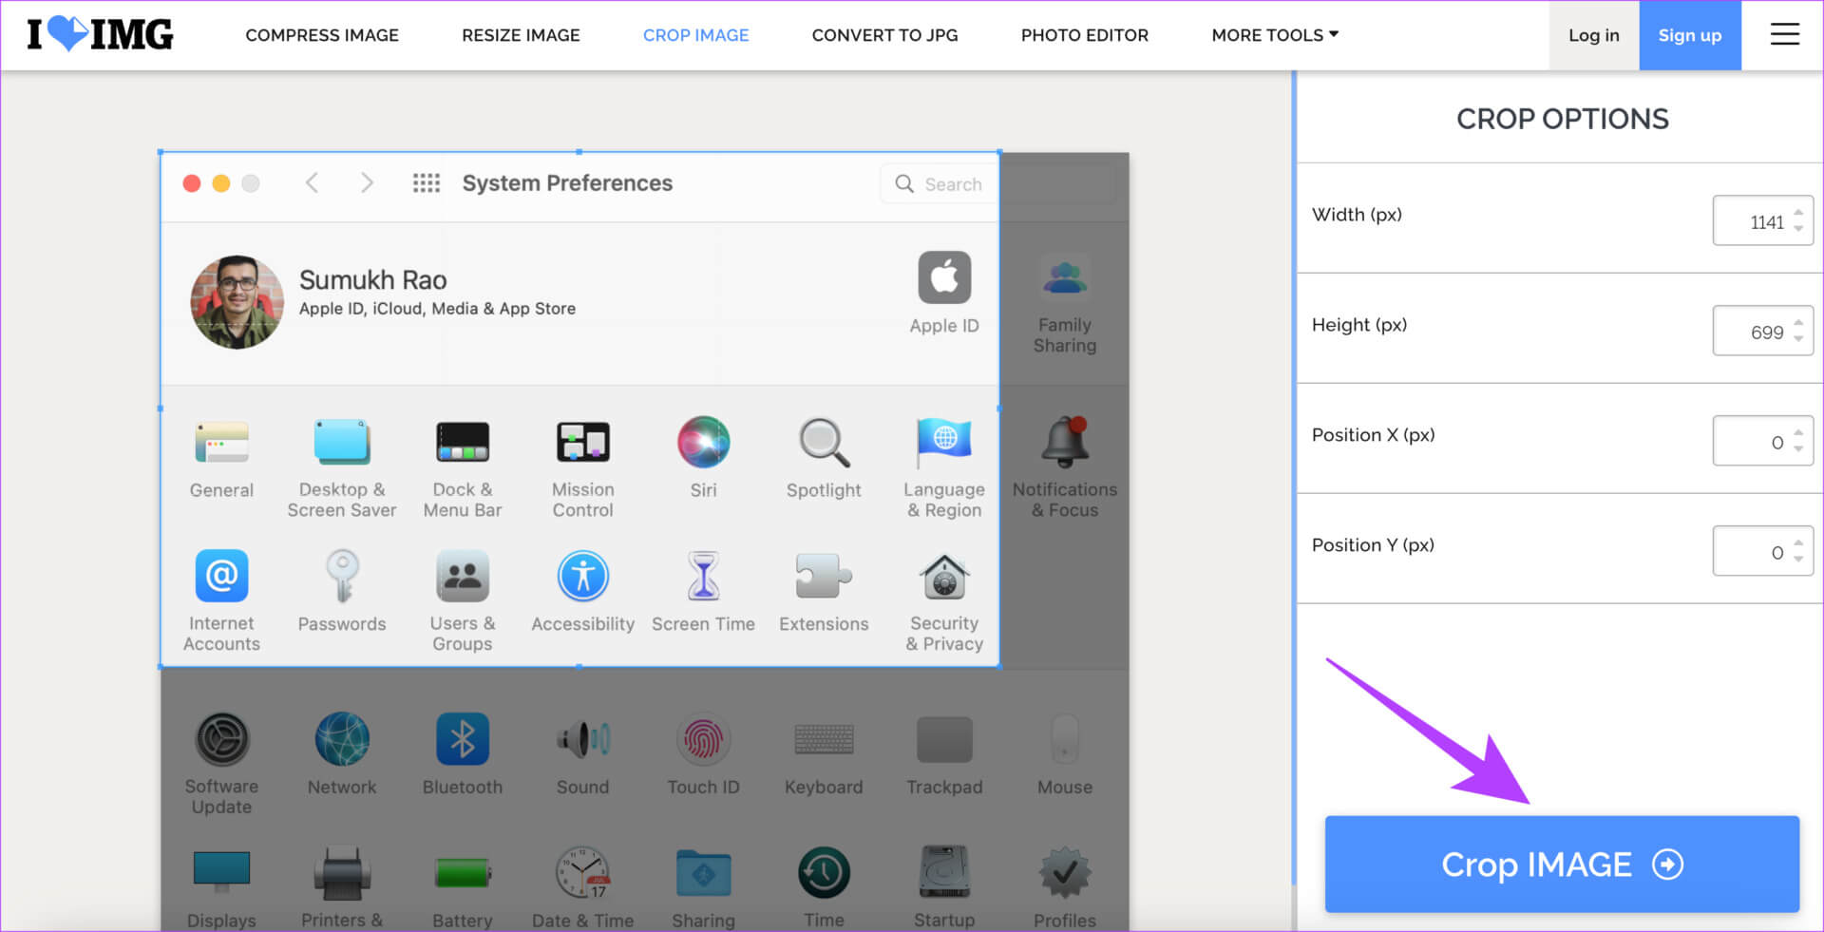Screen dimensions: 1824x932
Task: Click the Dock & Menu Bar icon
Action: tap(463, 442)
